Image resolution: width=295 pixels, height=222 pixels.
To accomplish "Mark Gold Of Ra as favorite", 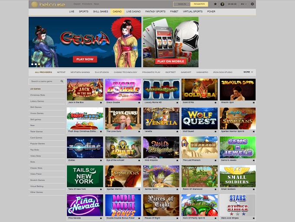I will (216, 103).
